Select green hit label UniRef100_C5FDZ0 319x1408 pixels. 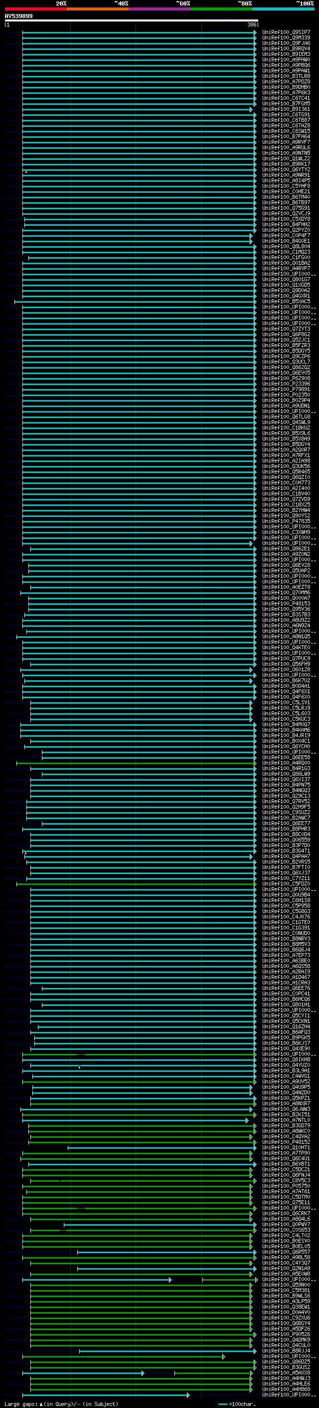click(286, 884)
